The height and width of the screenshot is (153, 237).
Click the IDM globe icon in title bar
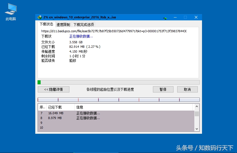click(x=40, y=17)
